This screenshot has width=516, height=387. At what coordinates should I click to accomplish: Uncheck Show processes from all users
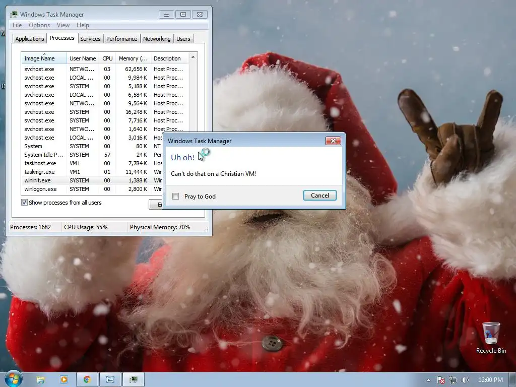24,203
